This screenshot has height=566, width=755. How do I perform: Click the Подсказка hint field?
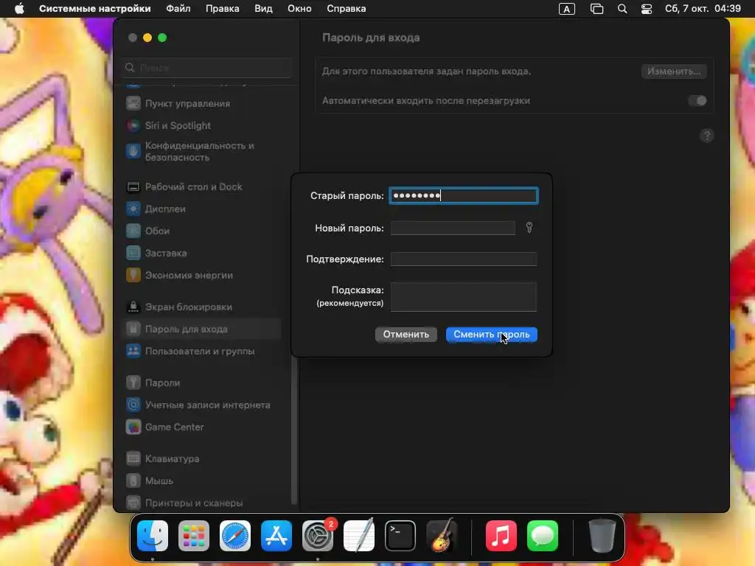point(464,297)
